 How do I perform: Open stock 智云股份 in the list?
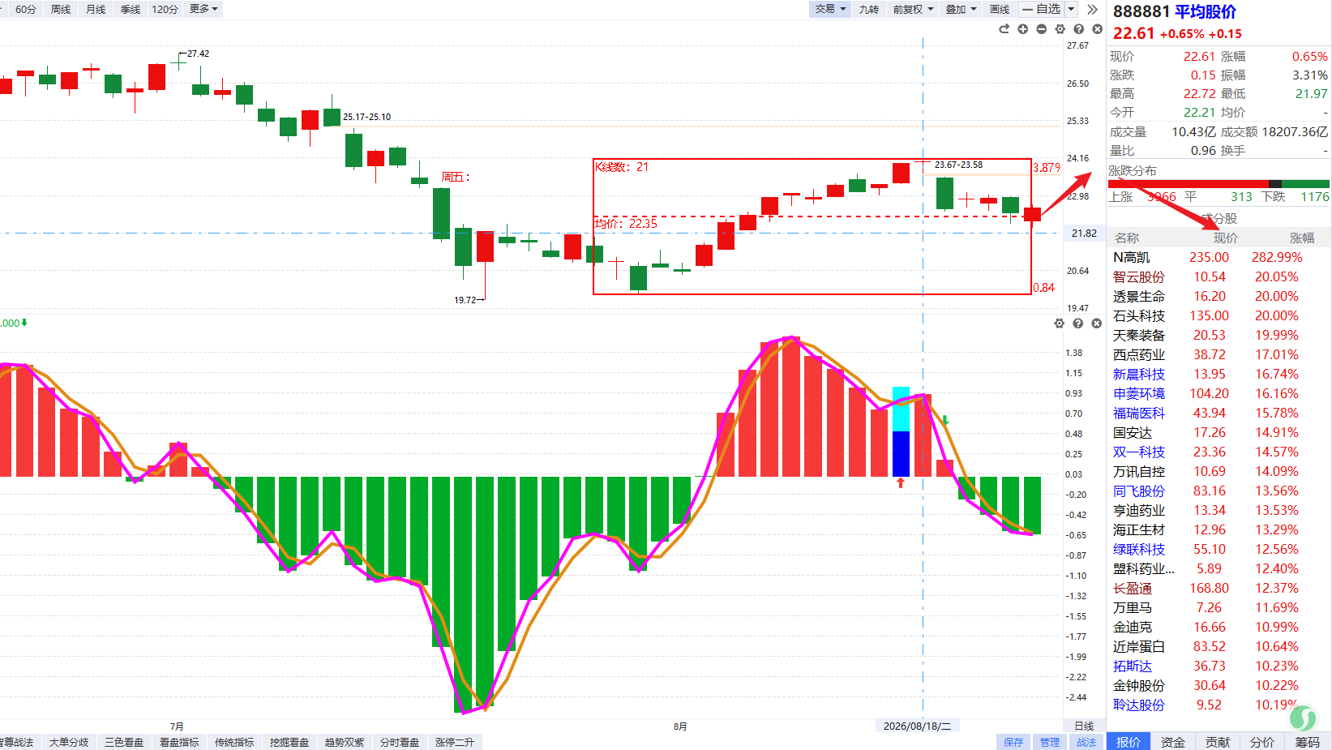pos(1138,276)
